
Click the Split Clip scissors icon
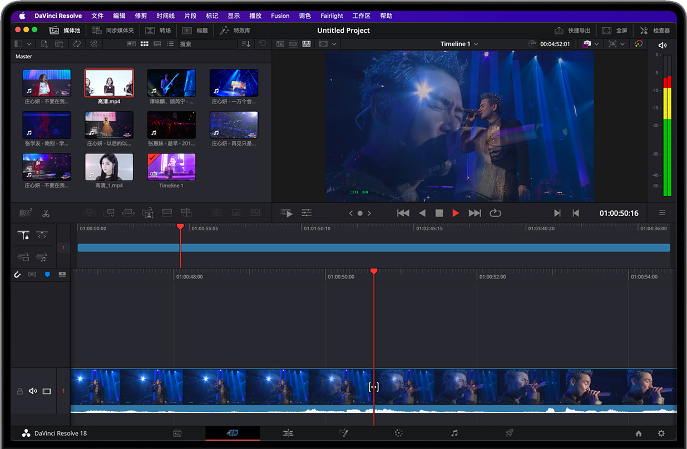[46, 213]
